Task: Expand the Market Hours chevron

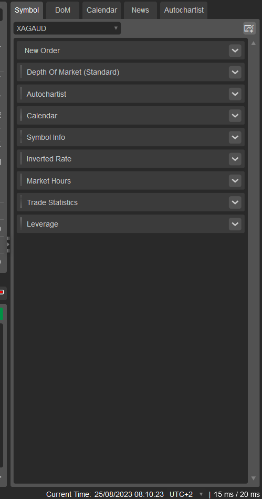Action: pyautogui.click(x=235, y=180)
